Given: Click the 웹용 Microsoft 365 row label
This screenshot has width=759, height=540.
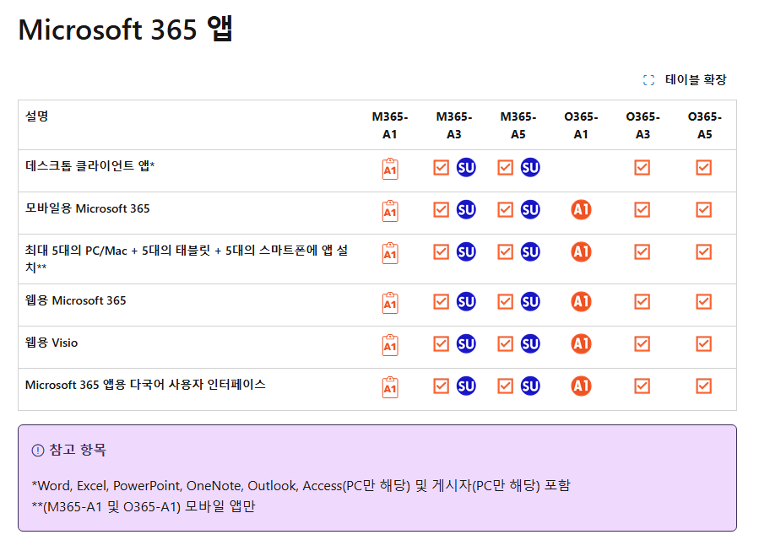Looking at the screenshot, I should click(x=75, y=300).
